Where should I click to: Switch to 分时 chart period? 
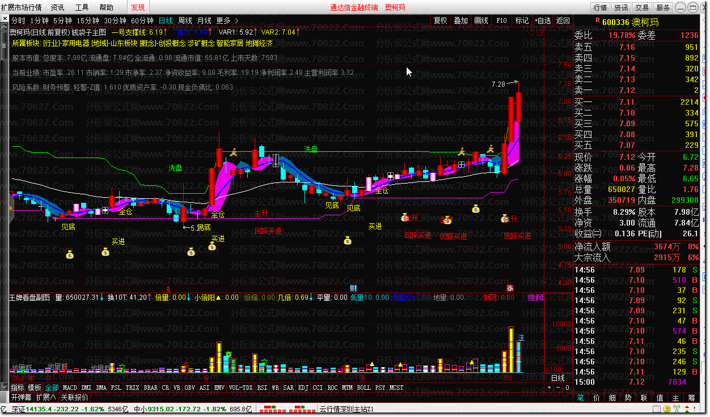[x=19, y=20]
